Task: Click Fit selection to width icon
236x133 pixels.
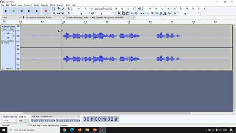Action: pos(161,13)
